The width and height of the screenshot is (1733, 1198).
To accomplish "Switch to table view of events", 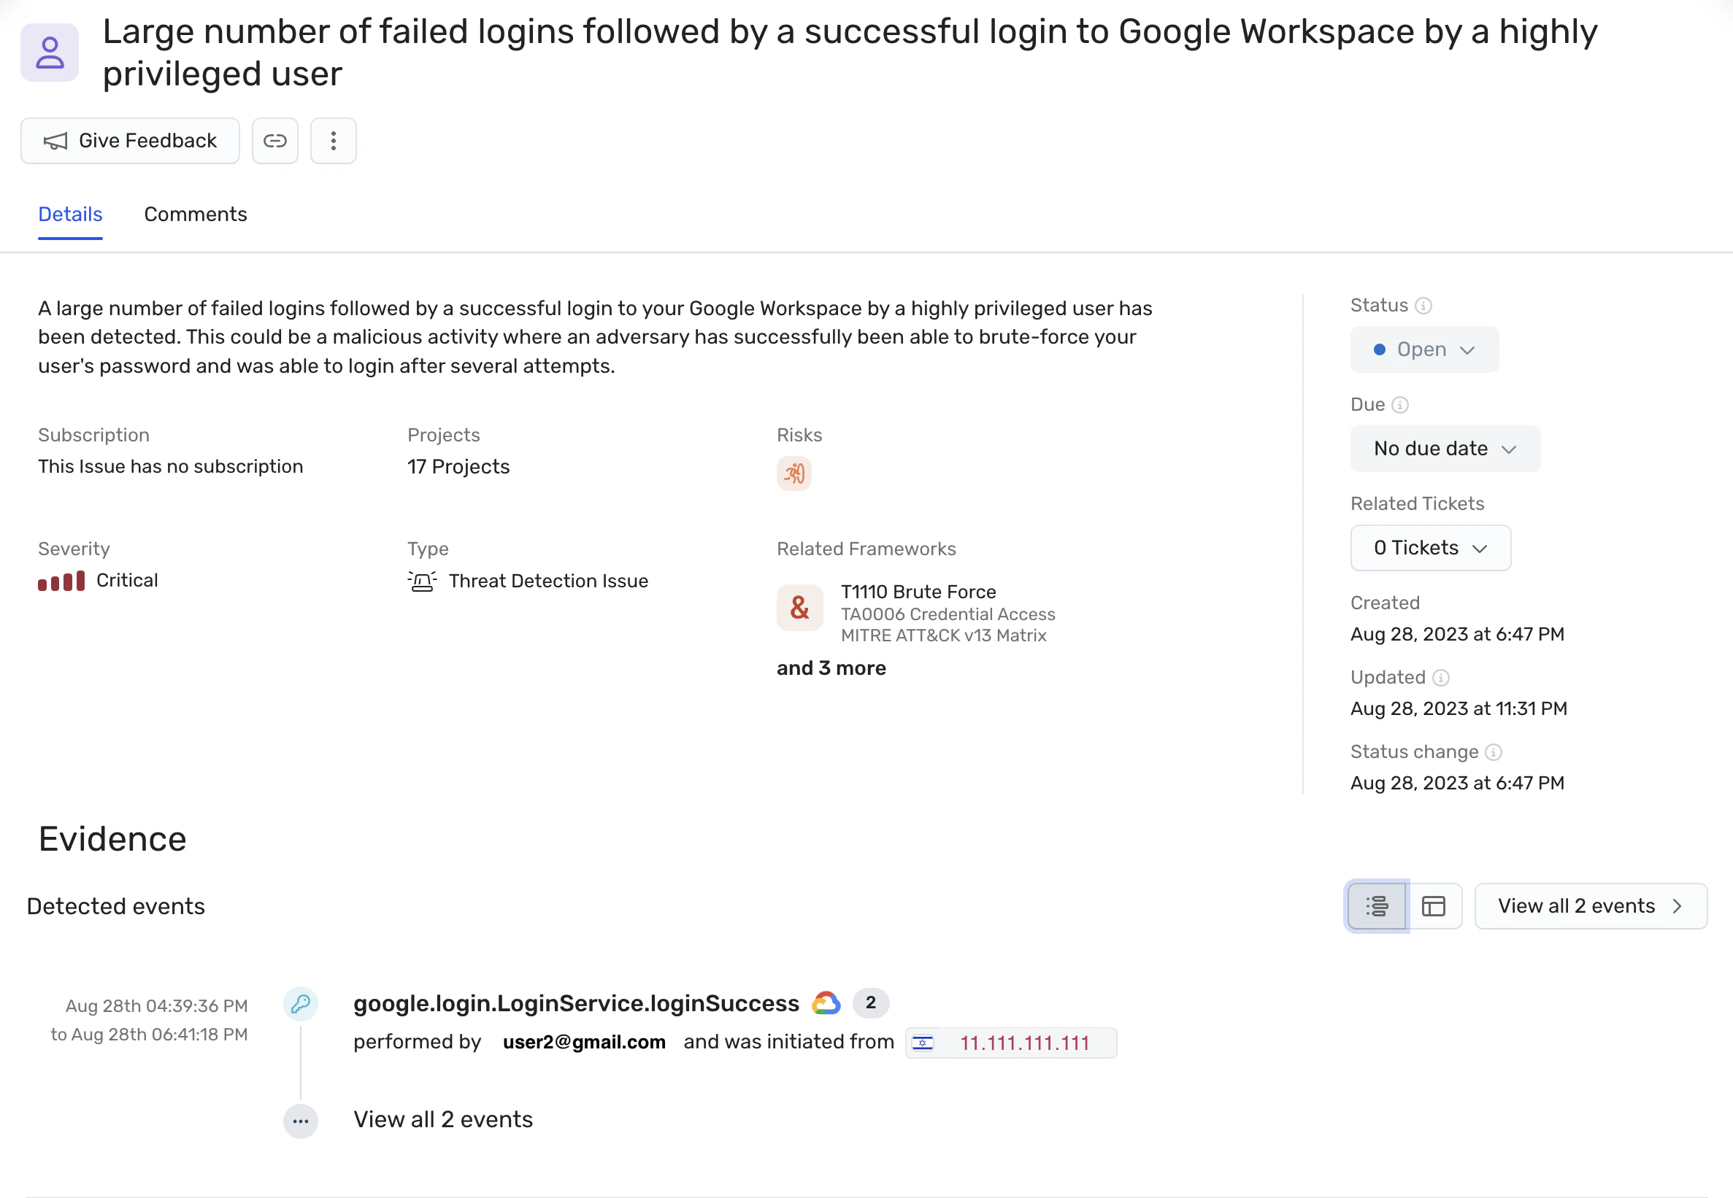I will (x=1434, y=907).
